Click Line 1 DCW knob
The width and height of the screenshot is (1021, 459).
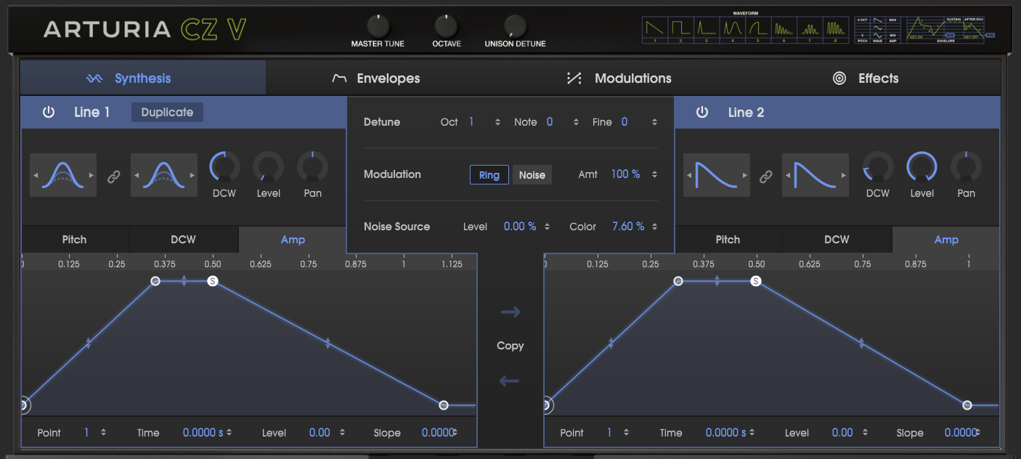224,168
